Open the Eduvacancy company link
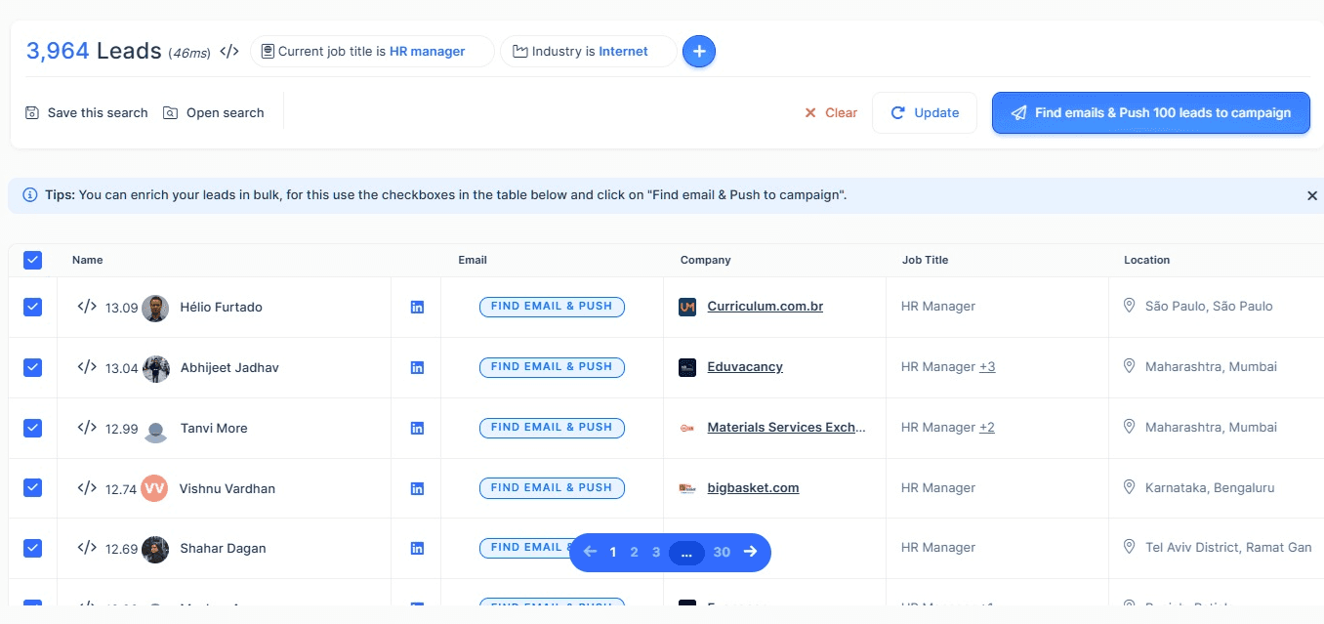Screen dimensions: 1324x624 point(745,366)
